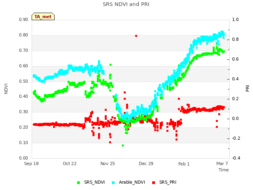Click the 0.00 NDVI axis value

(x=24, y=158)
